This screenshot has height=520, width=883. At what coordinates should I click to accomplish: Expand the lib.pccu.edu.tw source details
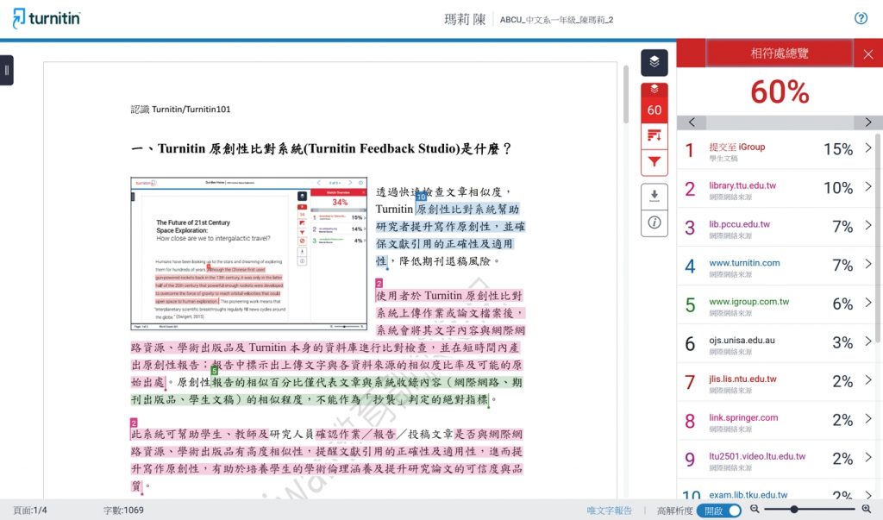click(867, 225)
